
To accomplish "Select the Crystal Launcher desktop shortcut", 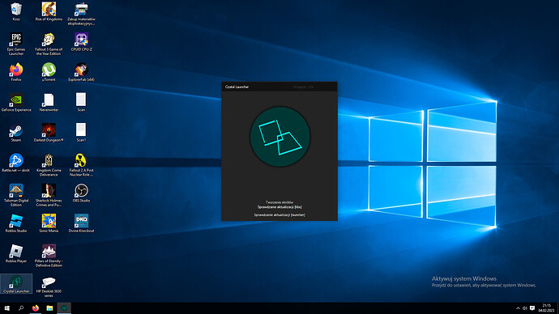I will [16, 284].
